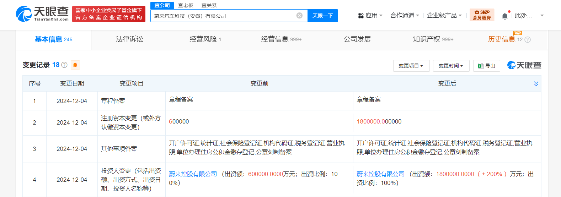Clear the search box text

(299, 16)
